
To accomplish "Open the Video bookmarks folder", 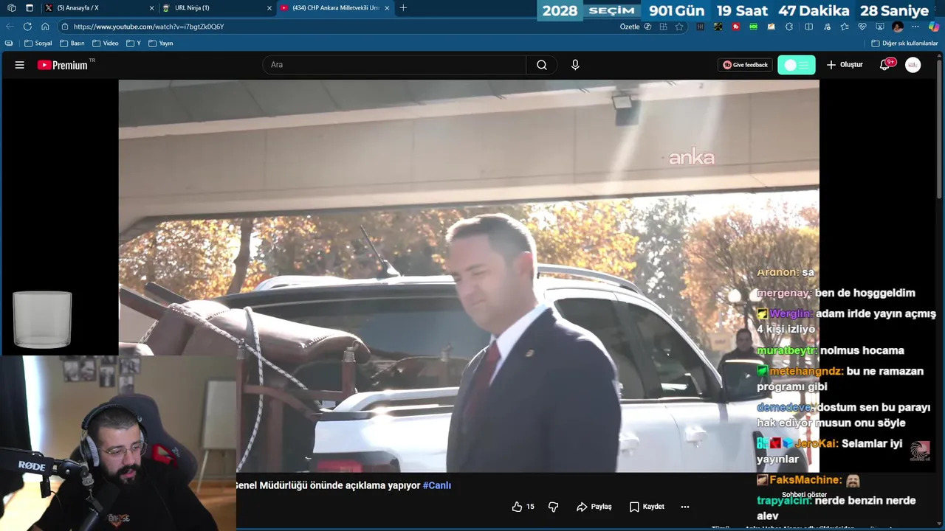I will coord(106,44).
